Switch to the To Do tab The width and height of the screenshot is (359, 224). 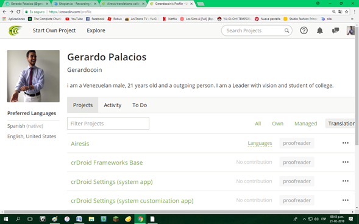click(140, 105)
